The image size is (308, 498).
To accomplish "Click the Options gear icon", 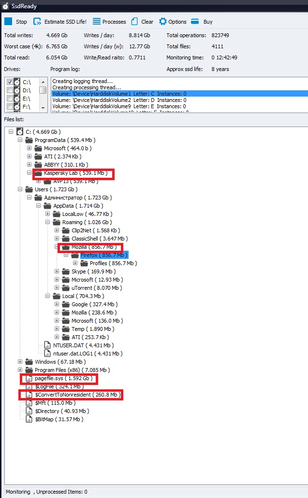I will [163, 21].
